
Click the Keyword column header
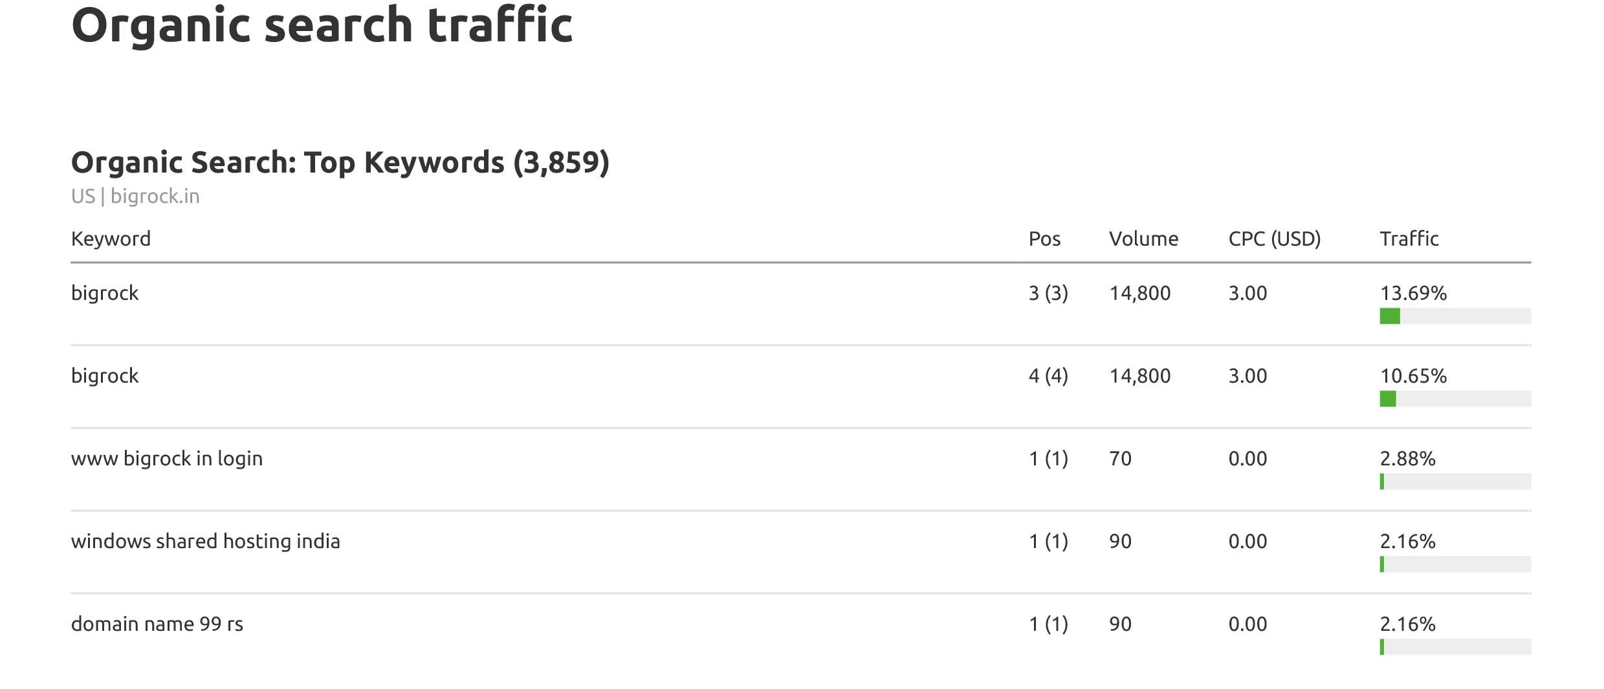(111, 239)
